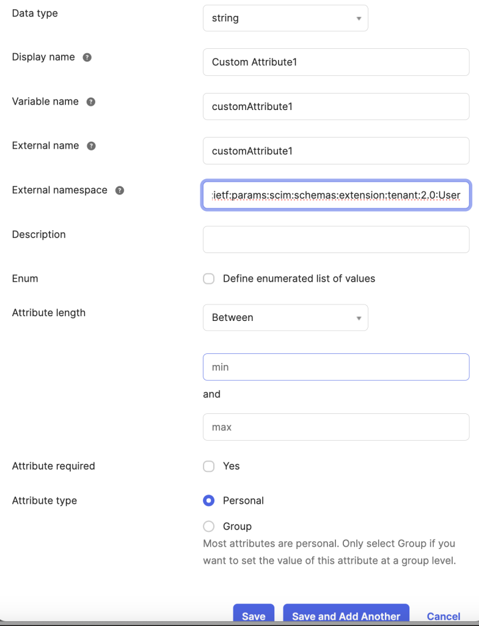This screenshot has width=479, height=626.
Task: Select the Personal attribute type
Action: (x=209, y=501)
